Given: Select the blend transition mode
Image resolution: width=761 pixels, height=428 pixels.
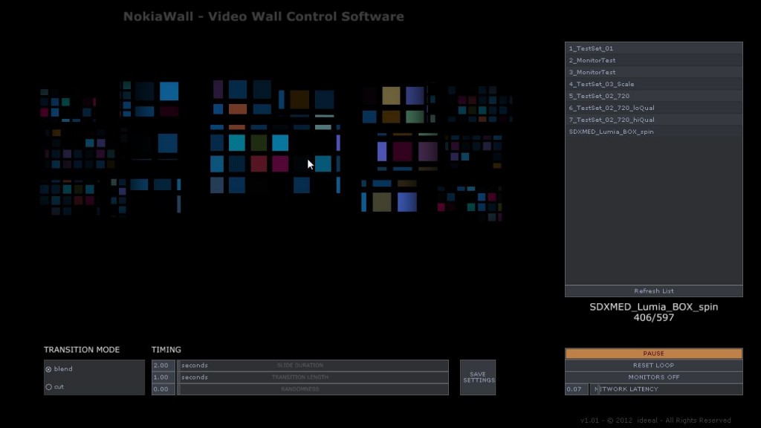Looking at the screenshot, I should [49, 369].
